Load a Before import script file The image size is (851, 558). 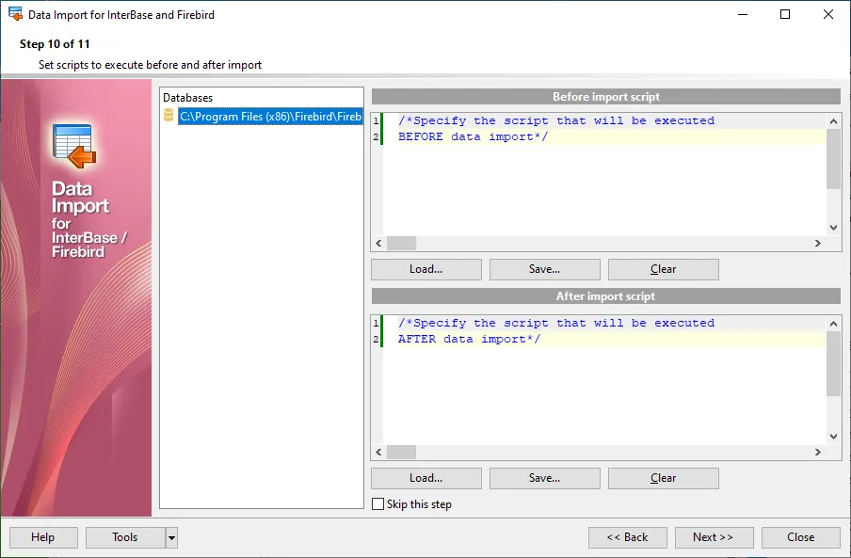tap(426, 269)
